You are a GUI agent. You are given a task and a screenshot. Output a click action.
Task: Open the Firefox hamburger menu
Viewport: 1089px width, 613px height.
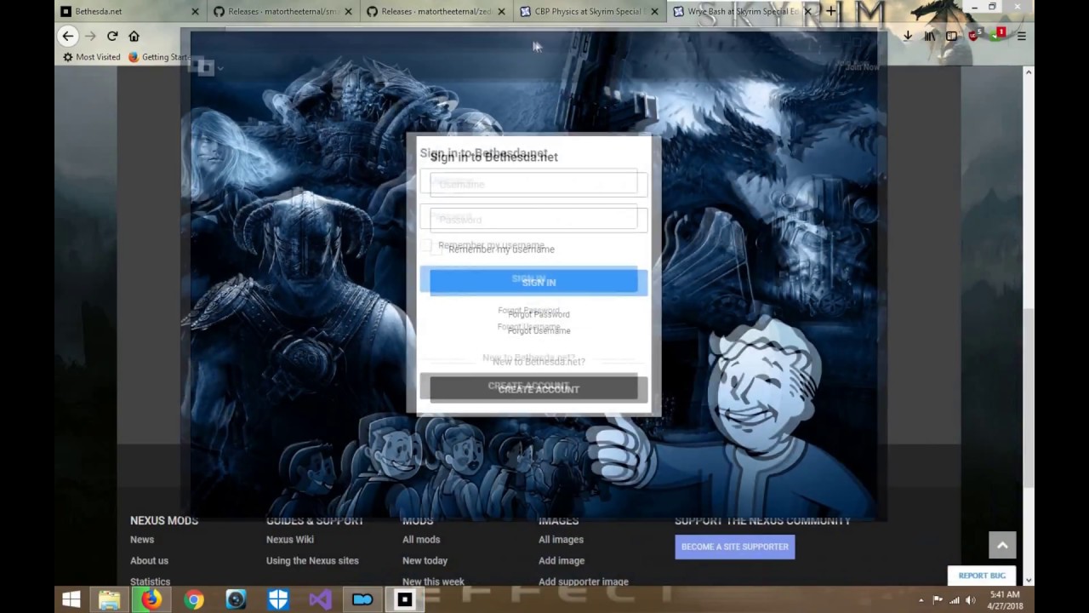click(x=1021, y=36)
